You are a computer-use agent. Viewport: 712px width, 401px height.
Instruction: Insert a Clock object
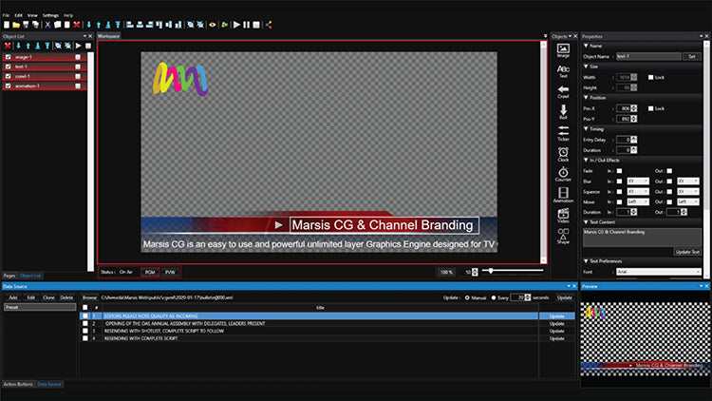pos(563,153)
